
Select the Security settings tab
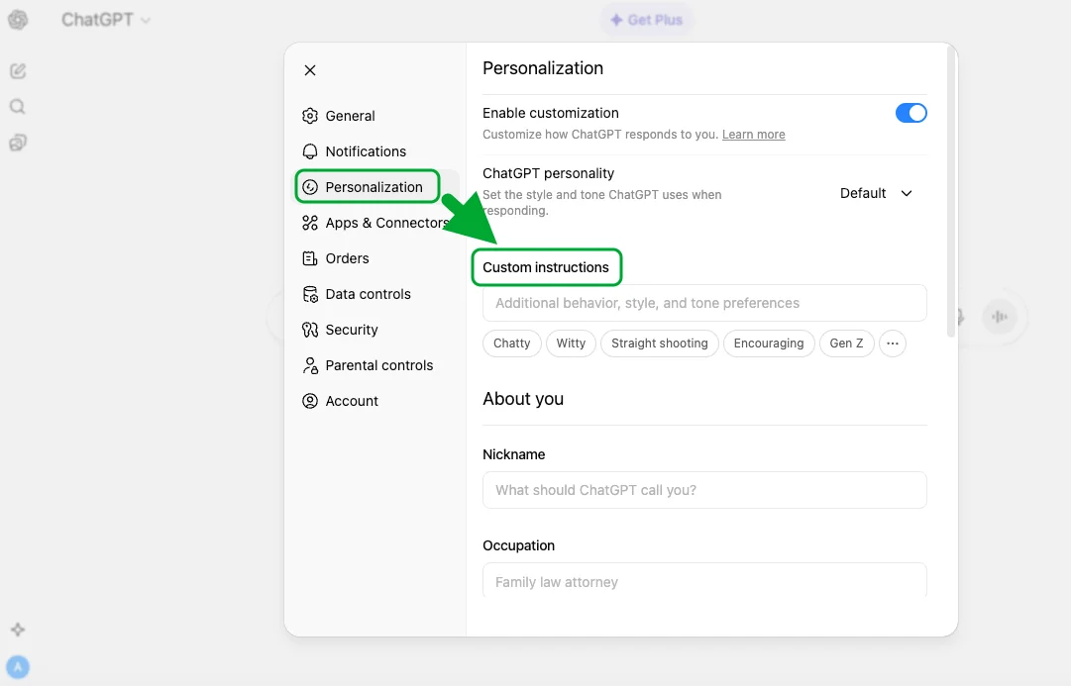[352, 330]
